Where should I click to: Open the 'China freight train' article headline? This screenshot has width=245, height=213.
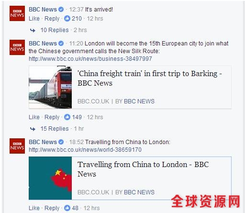[x=150, y=78]
